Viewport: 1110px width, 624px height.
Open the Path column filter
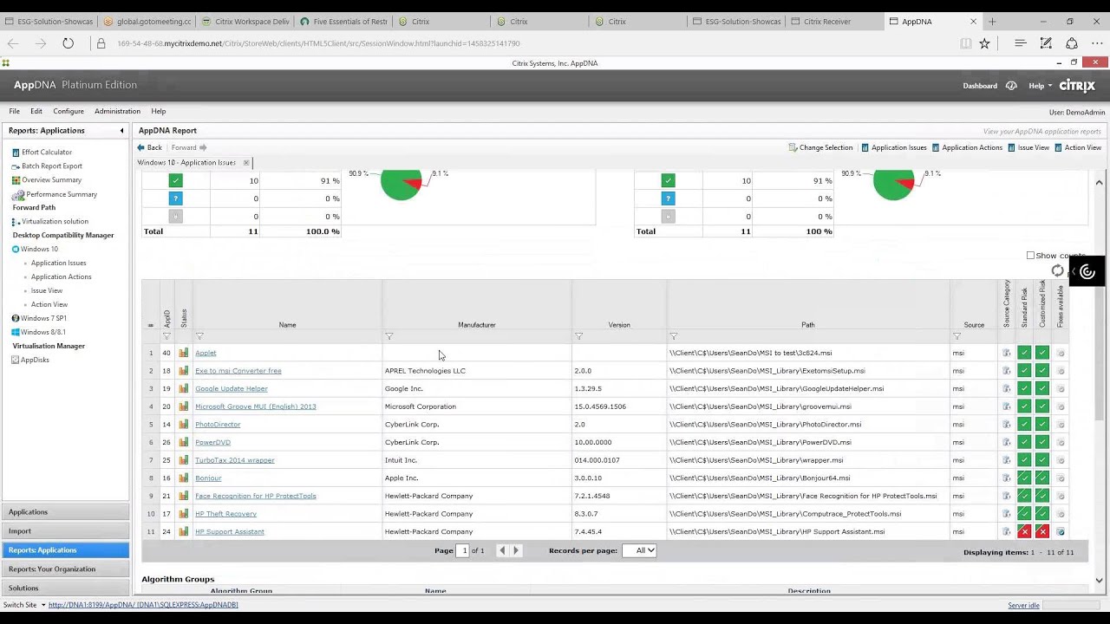pos(673,336)
